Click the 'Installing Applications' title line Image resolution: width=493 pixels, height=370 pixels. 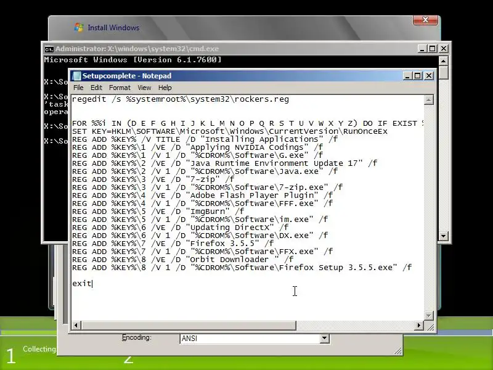point(205,139)
